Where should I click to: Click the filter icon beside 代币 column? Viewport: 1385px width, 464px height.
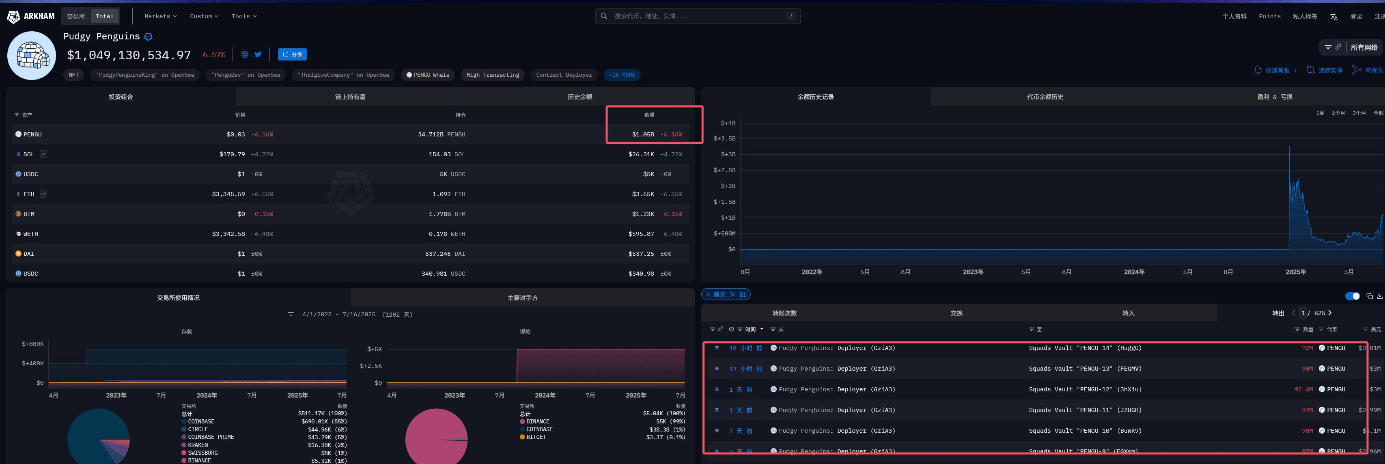[1321, 329]
